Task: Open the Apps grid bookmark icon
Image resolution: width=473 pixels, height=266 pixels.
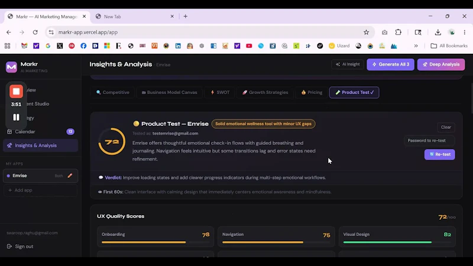Action: (x=7, y=46)
